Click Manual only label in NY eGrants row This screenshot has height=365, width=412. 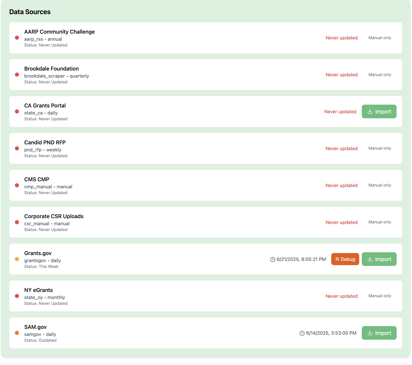tap(380, 296)
